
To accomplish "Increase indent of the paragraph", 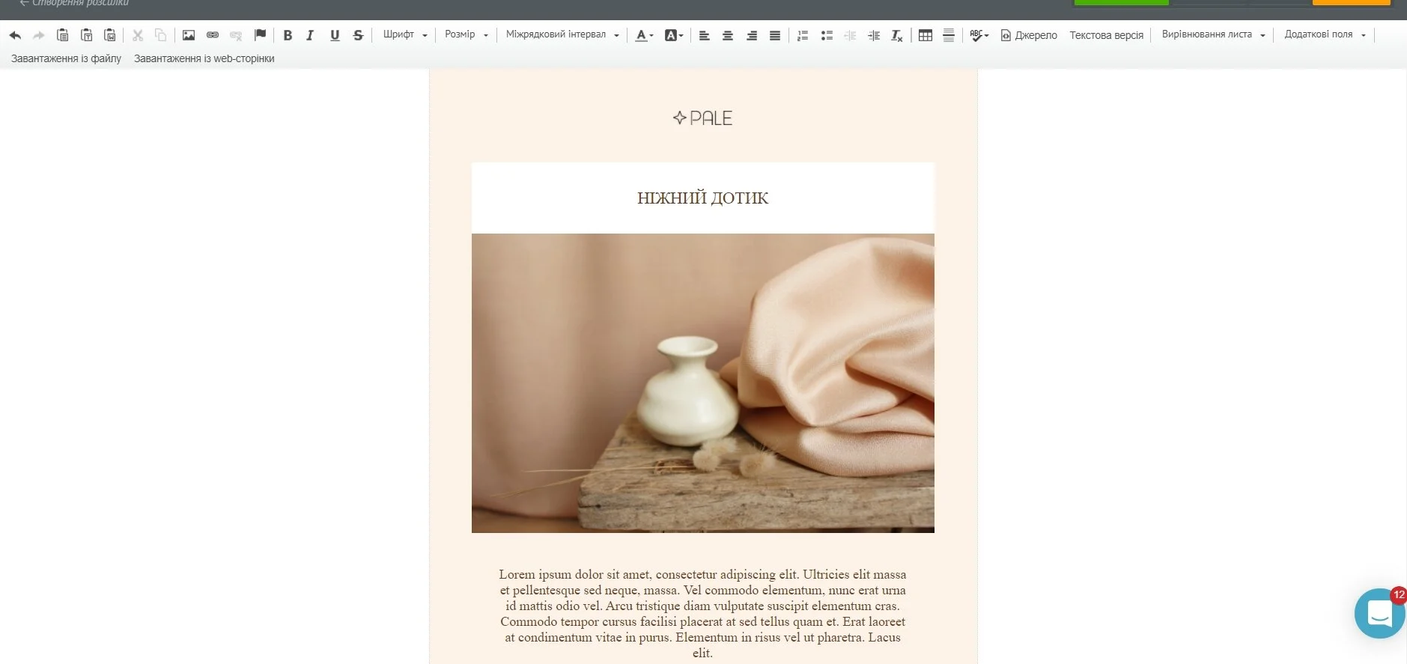I will [874, 35].
